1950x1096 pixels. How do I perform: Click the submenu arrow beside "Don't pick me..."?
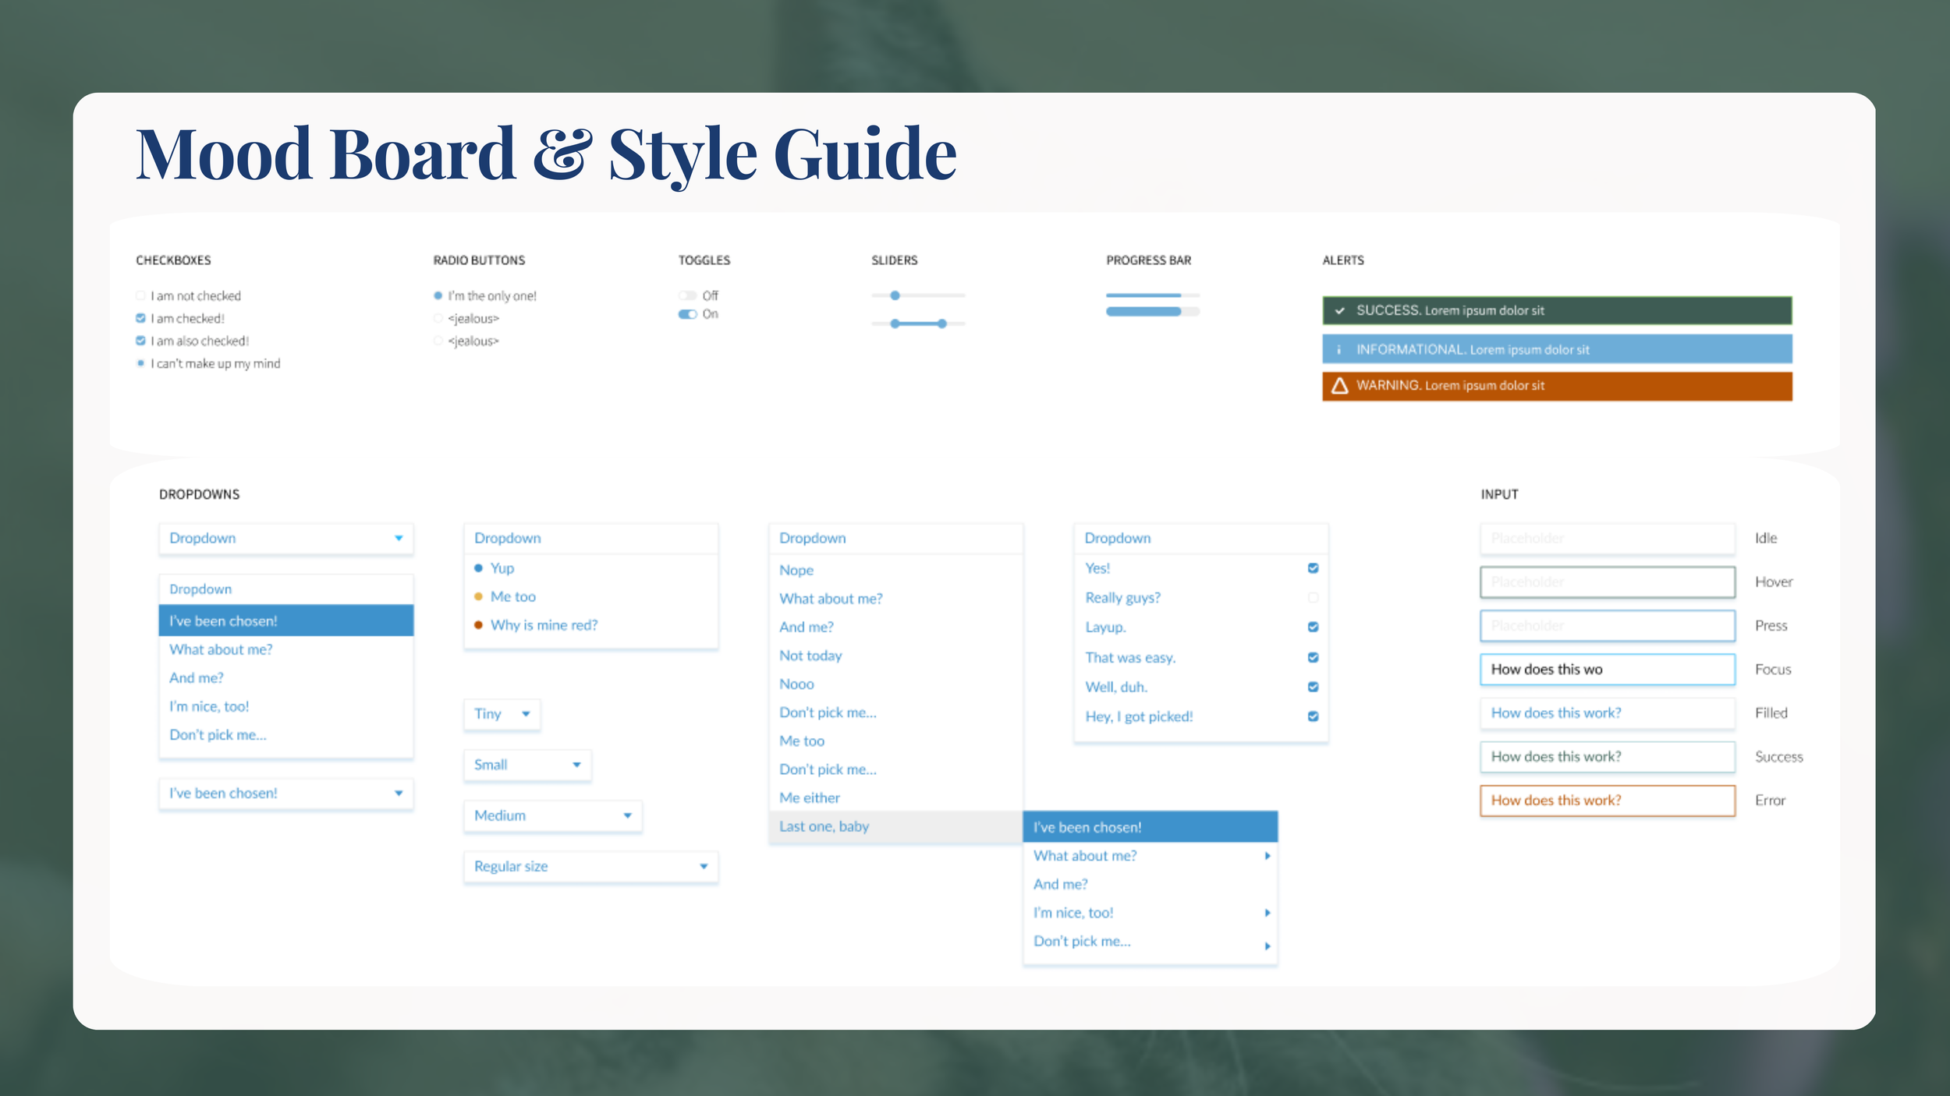(x=1267, y=945)
